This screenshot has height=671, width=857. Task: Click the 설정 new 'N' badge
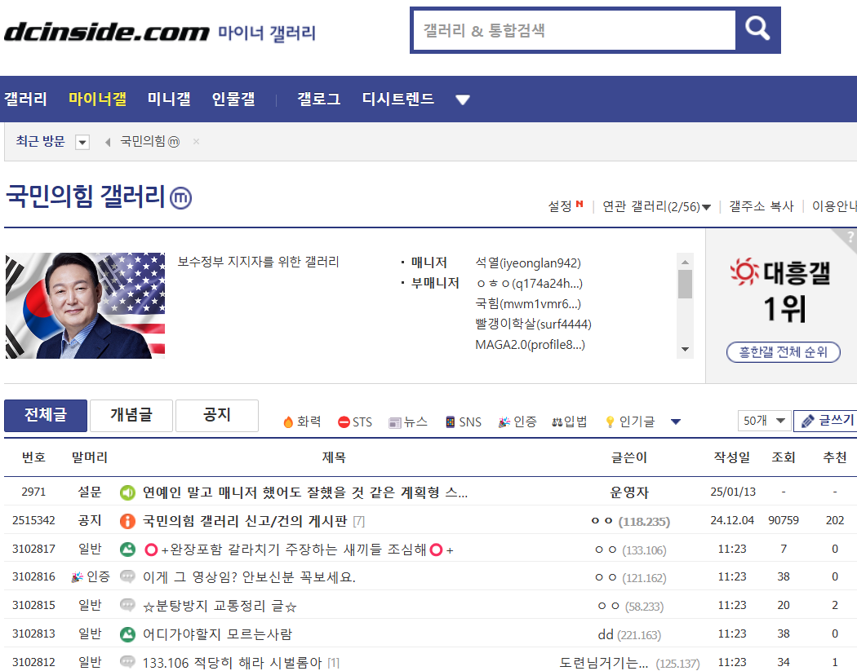(579, 204)
